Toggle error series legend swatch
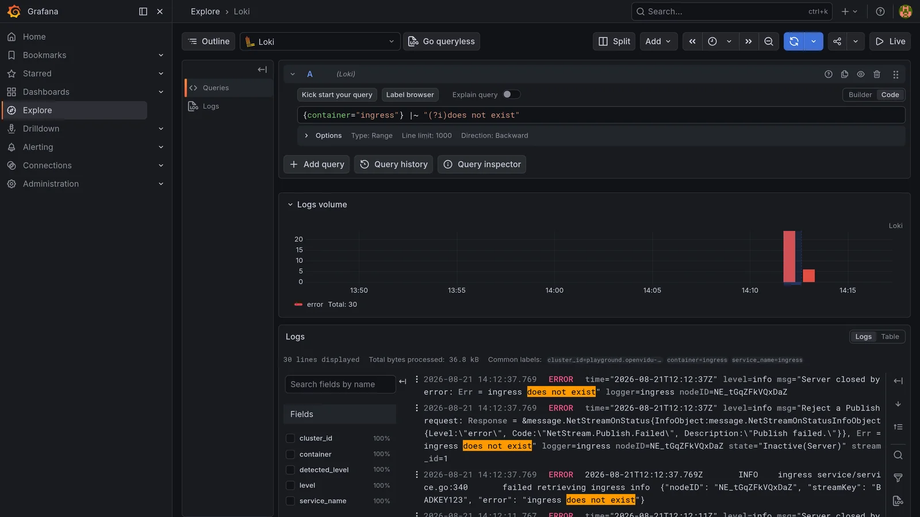Image resolution: width=920 pixels, height=517 pixels. (298, 304)
